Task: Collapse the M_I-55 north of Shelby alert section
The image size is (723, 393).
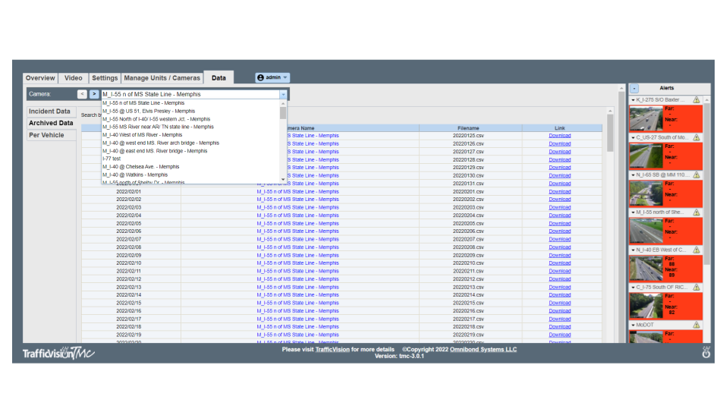Action: 633,212
